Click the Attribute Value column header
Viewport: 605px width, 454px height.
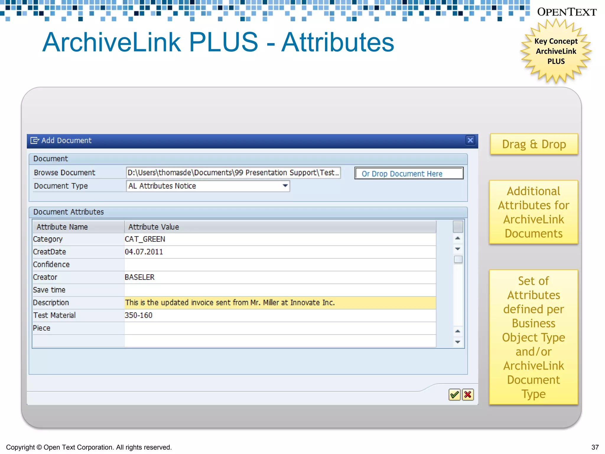pyautogui.click(x=280, y=227)
